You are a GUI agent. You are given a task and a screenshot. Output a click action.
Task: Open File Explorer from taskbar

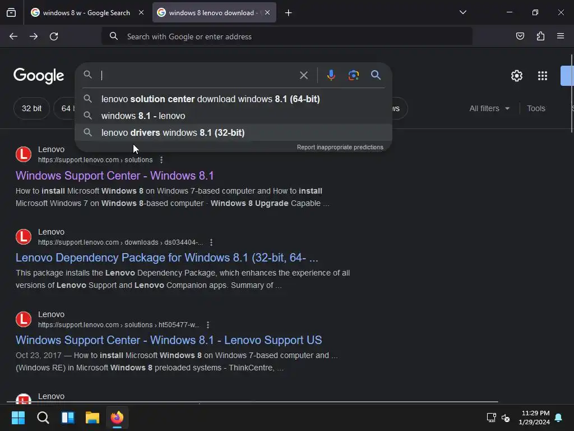tap(92, 418)
